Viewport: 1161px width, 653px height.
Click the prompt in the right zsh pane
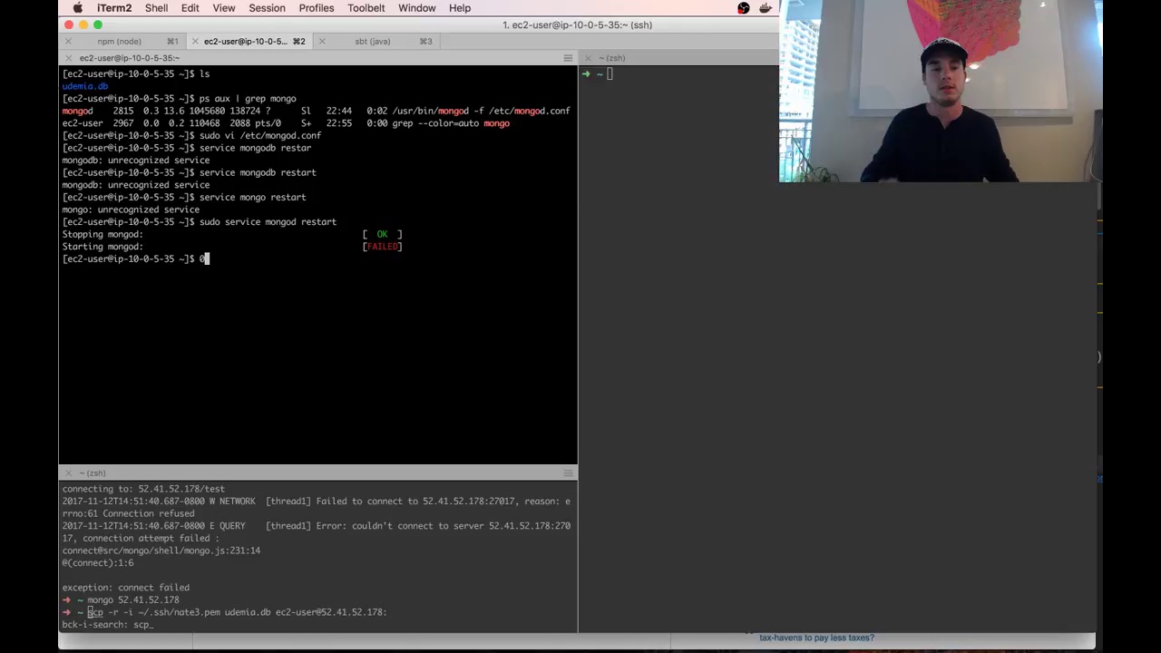pyautogui.click(x=599, y=74)
